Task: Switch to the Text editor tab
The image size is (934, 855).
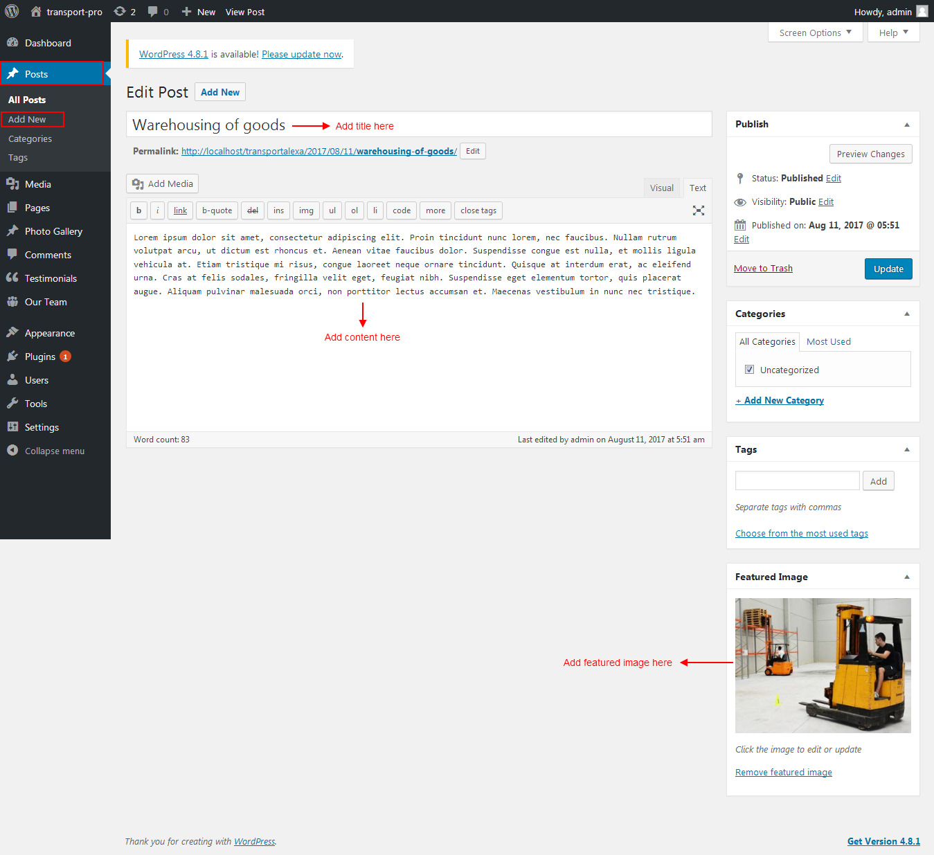Action: pyautogui.click(x=697, y=188)
